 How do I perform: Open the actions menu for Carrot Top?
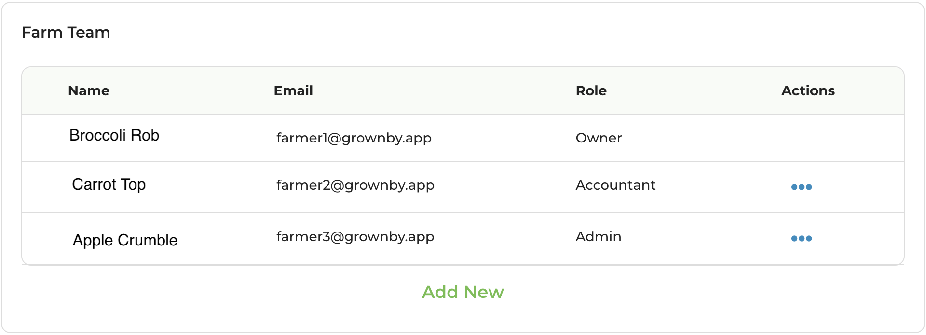point(801,187)
